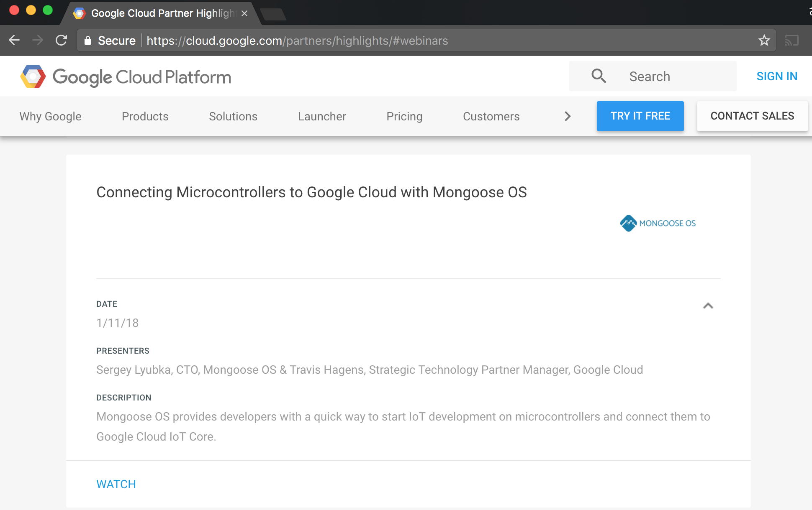This screenshot has height=510, width=812.
Task: Show more navigation items with the right arrow
Action: [x=568, y=116]
